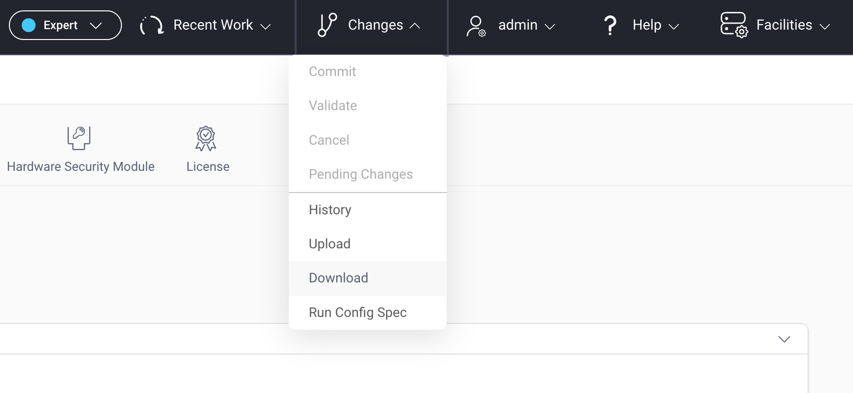Click the Facilities server gear icon
The height and width of the screenshot is (393, 853).
click(734, 25)
